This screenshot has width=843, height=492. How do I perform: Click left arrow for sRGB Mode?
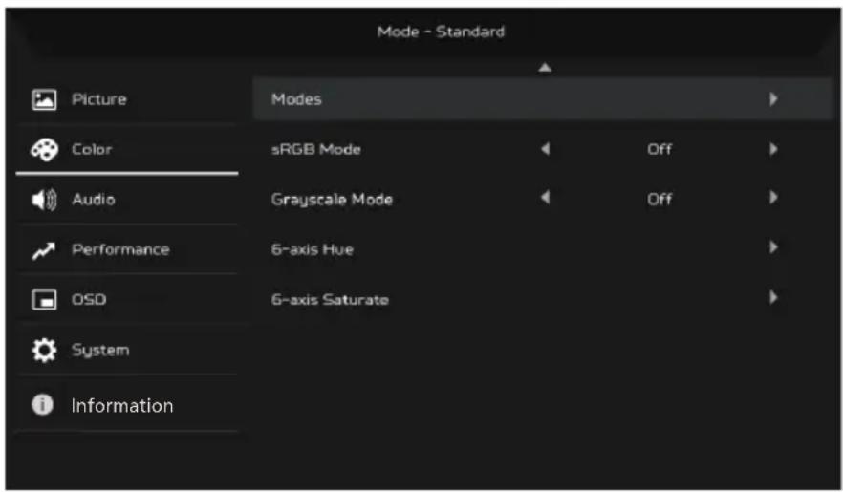(x=545, y=149)
